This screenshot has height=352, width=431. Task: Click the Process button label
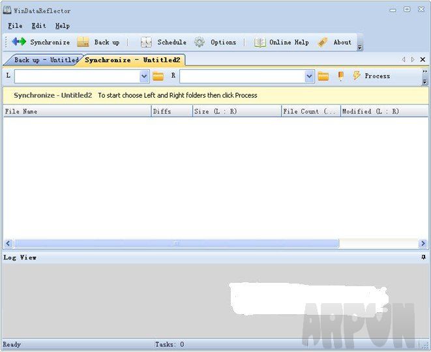(x=378, y=76)
